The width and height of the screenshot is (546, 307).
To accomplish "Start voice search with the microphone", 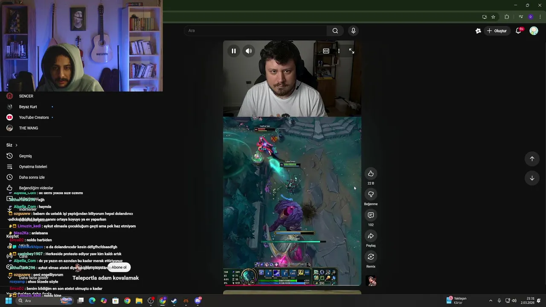I will pos(353,31).
